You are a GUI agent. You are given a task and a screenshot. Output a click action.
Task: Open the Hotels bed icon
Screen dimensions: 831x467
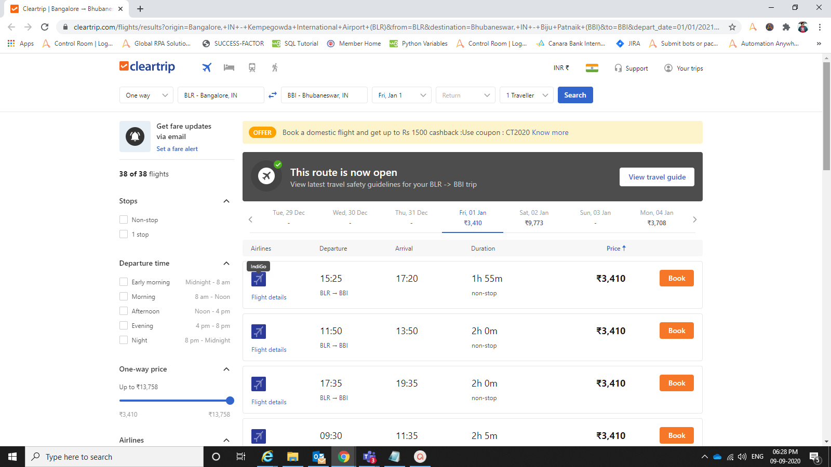[229, 67]
